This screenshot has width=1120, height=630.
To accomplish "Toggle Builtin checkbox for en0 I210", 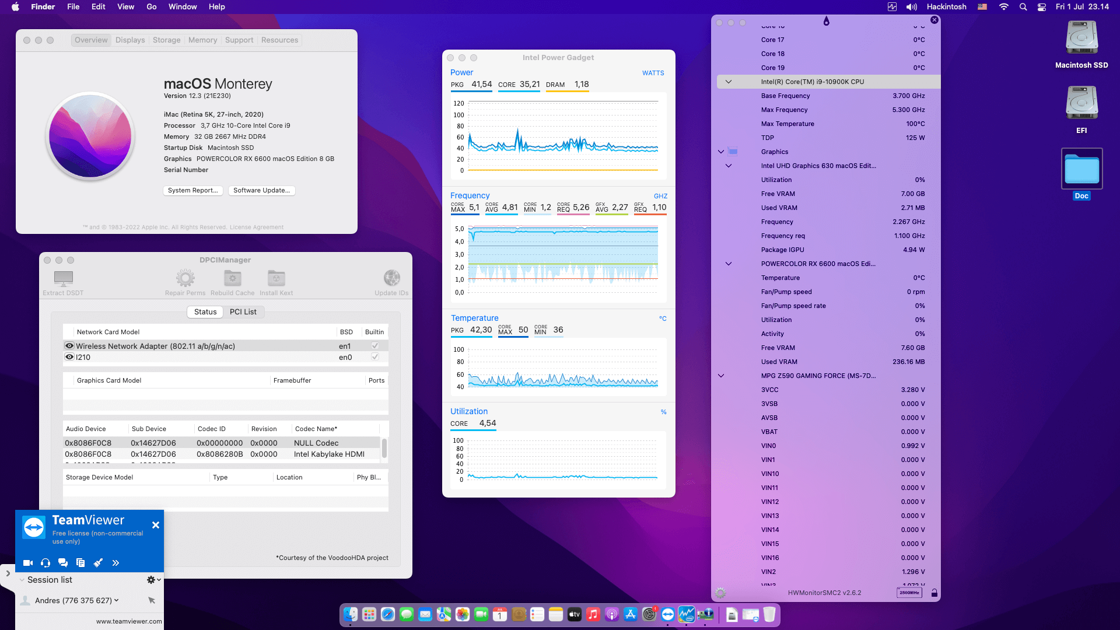I will click(x=375, y=357).
